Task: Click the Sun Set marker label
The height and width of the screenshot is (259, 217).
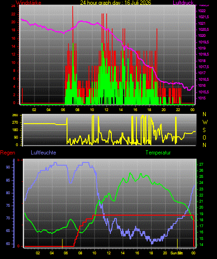Action: tap(176, 253)
